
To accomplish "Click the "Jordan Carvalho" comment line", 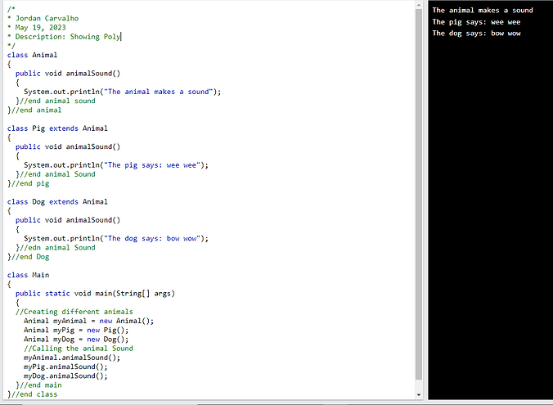I will [43, 18].
